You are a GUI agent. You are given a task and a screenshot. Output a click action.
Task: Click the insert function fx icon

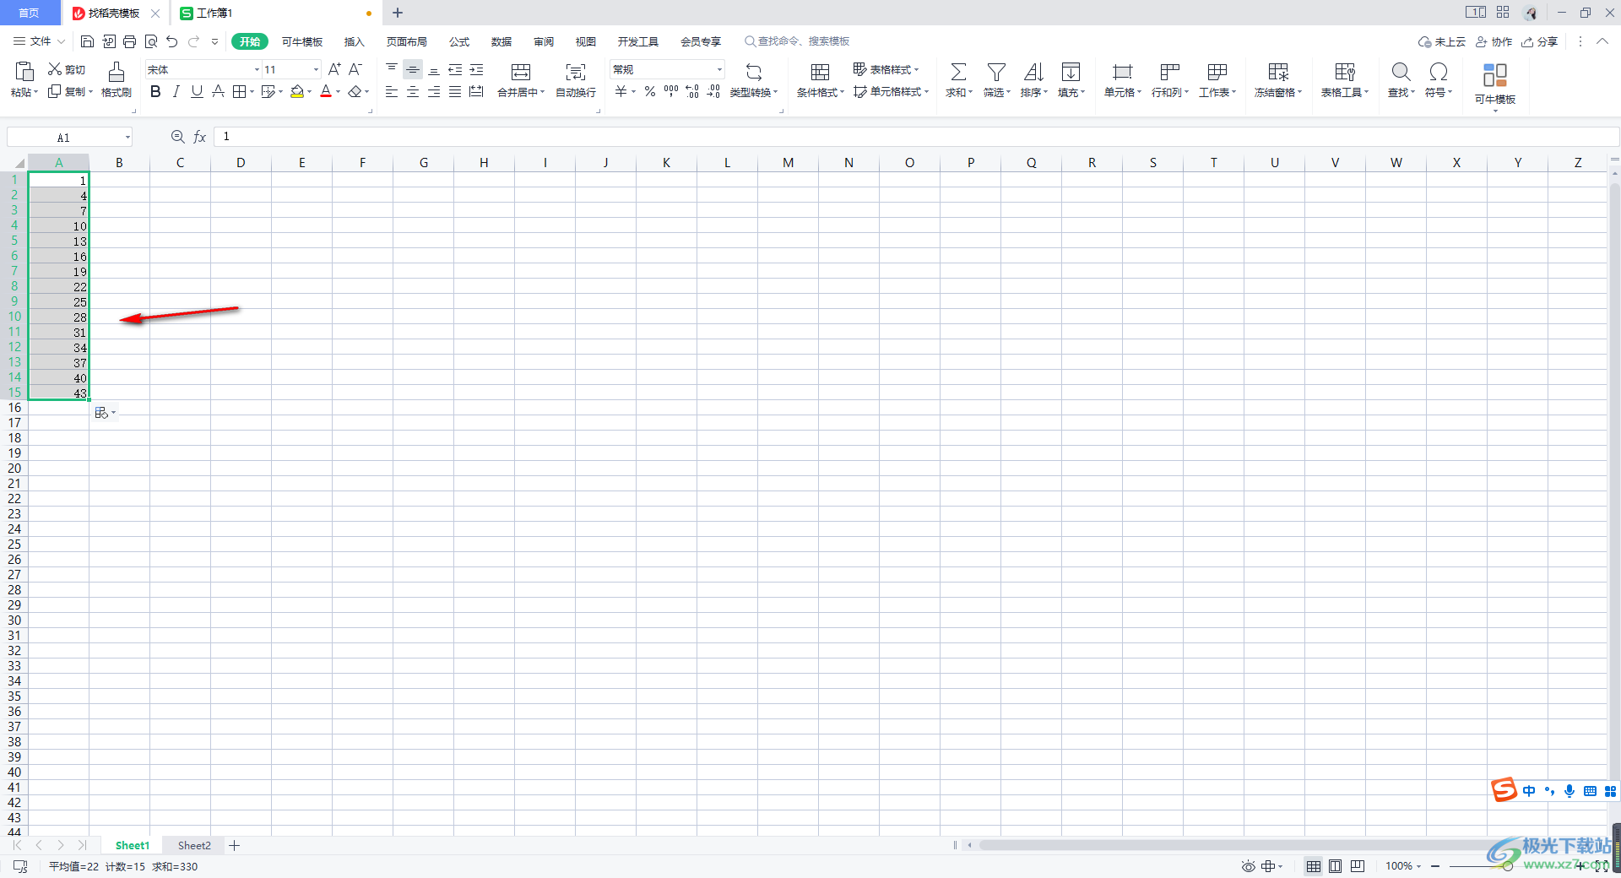pos(200,137)
